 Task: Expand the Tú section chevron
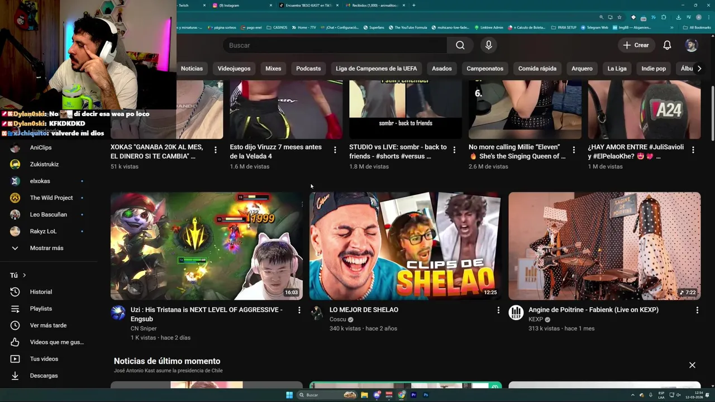click(24, 275)
